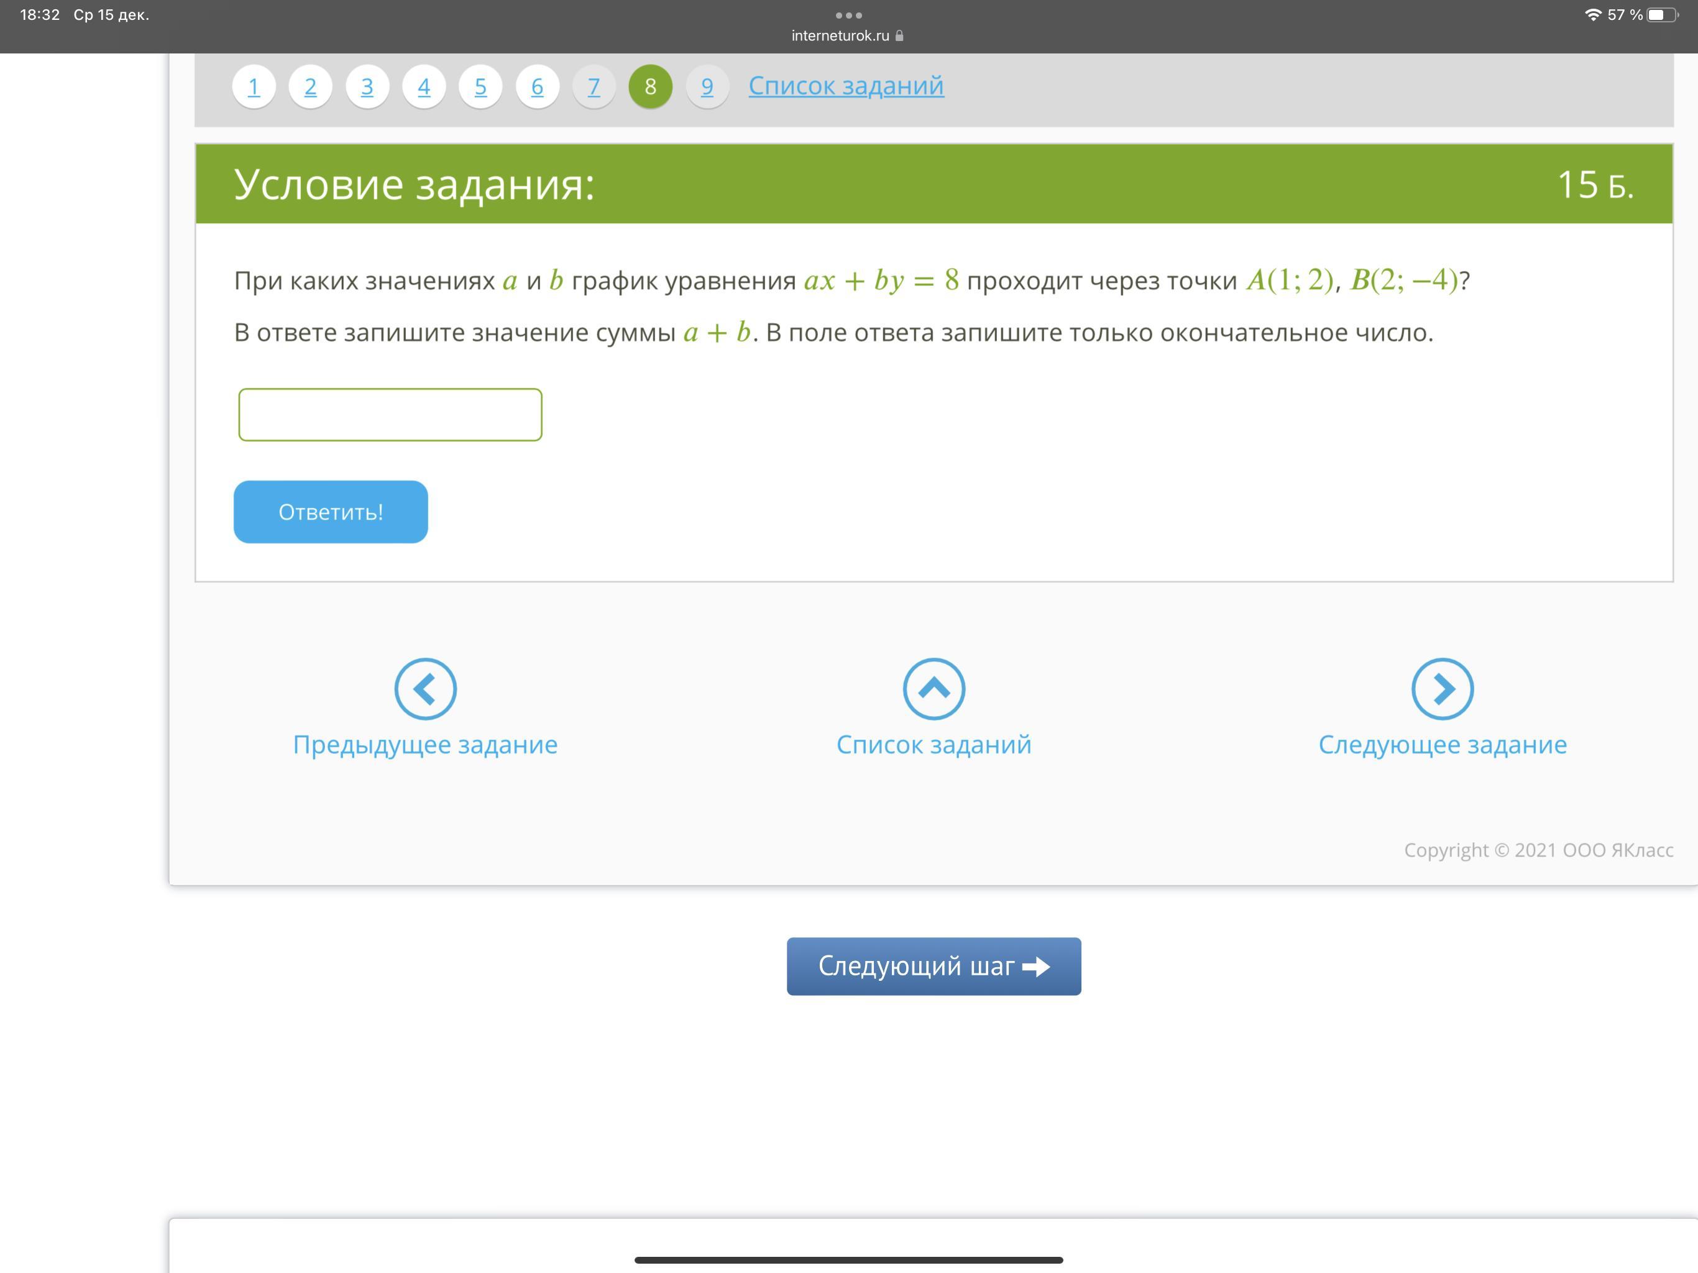Open the top 'Список заданий' link
1698x1273 pixels.
click(846, 86)
